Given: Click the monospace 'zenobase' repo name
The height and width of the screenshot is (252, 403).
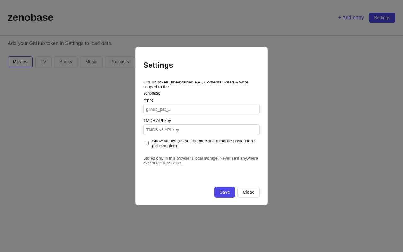Looking at the screenshot, I should tap(152, 93).
